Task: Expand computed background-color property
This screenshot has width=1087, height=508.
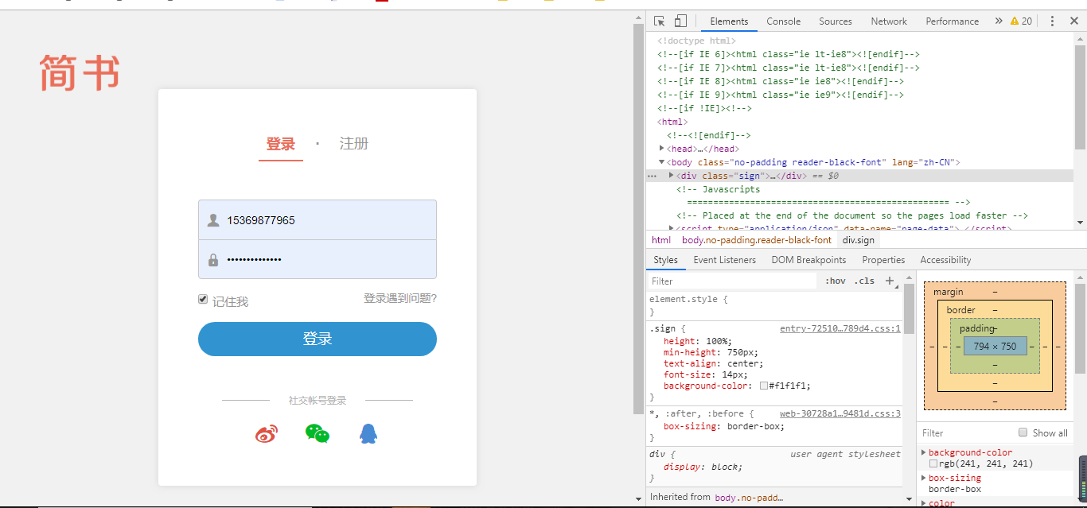Action: 924,452
